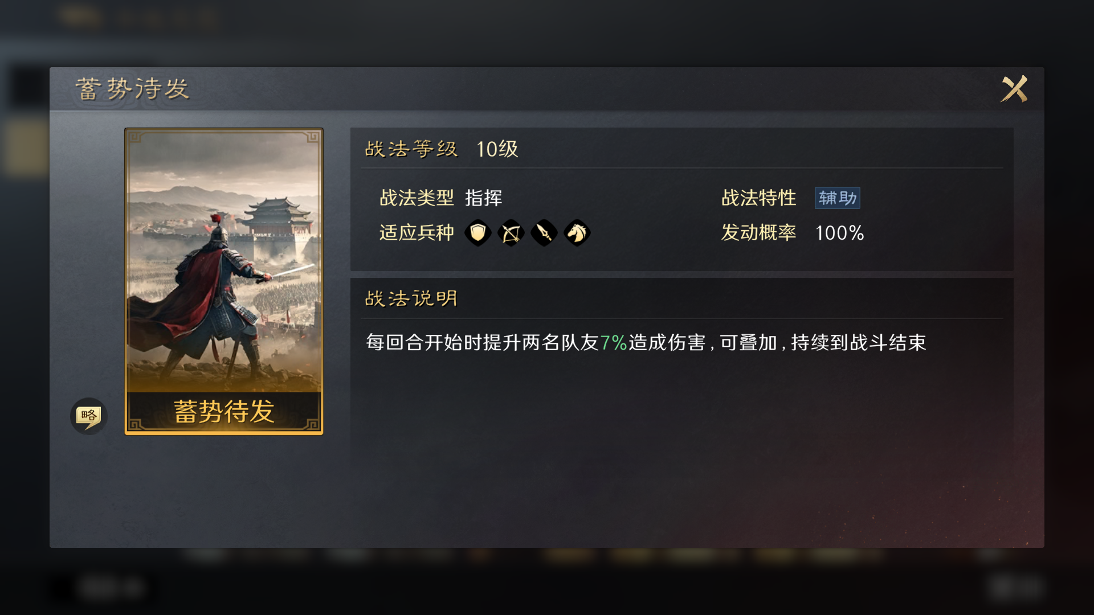
Task: Click the 战法类型 label
Action: click(417, 198)
